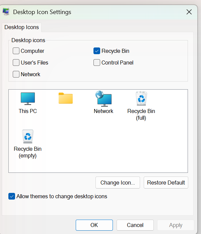The height and width of the screenshot is (234, 201).
Task: Click the "Recycle Bin (empty)" label text
Action: tap(28, 152)
